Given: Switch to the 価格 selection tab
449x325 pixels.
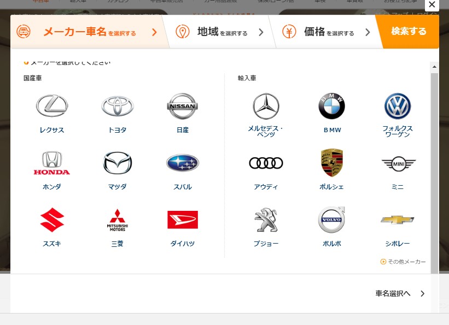Looking at the screenshot, I should 326,32.
